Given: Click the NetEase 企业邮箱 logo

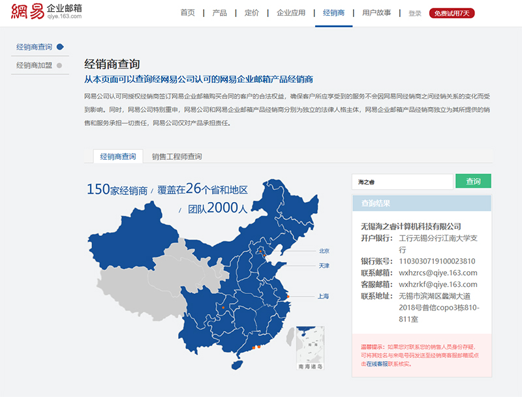Looking at the screenshot, I should (46, 12).
